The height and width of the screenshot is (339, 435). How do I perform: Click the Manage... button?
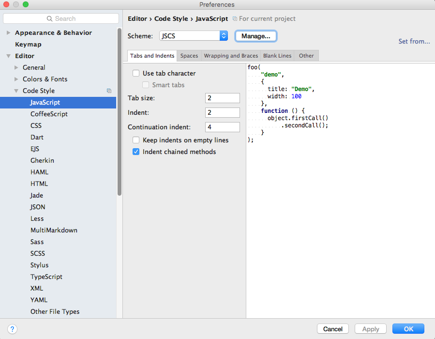(255, 36)
